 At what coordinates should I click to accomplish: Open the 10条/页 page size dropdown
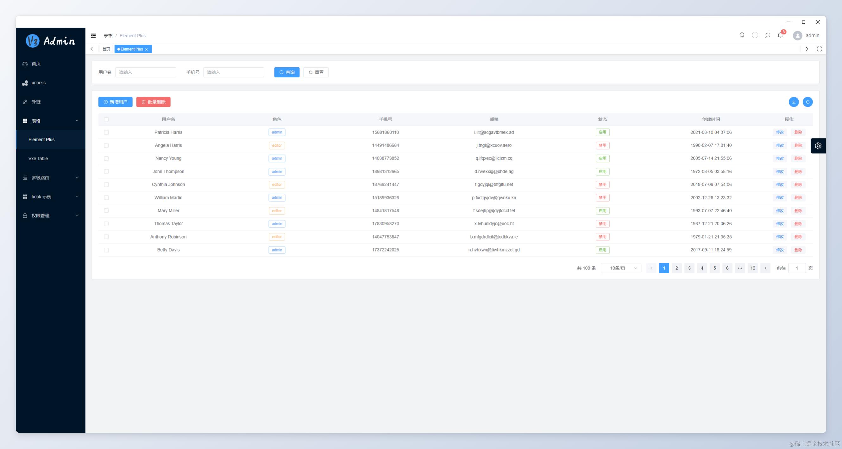[x=621, y=268]
